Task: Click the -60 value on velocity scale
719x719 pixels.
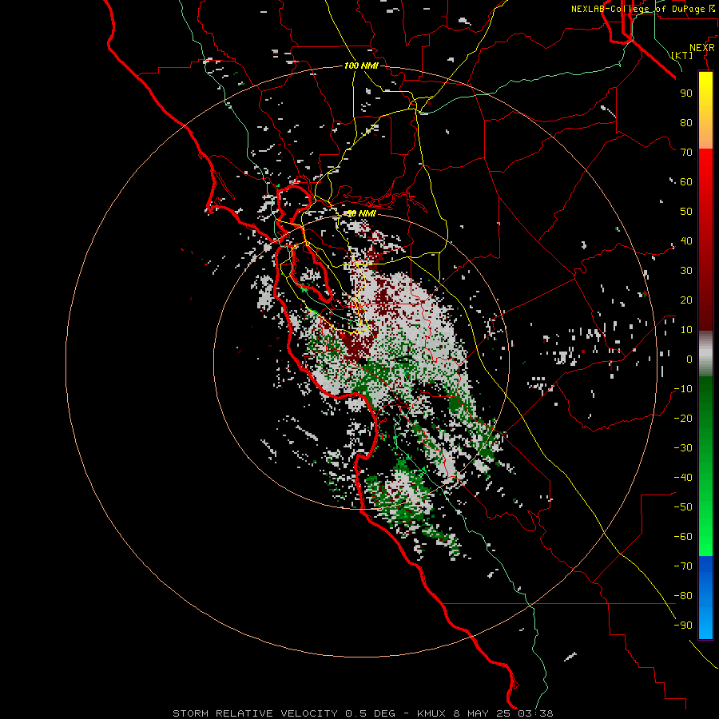Action: (x=683, y=537)
